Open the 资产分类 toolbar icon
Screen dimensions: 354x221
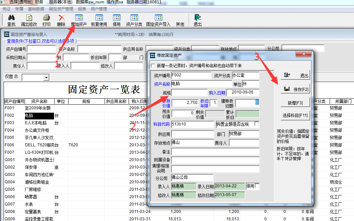[x=134, y=18]
